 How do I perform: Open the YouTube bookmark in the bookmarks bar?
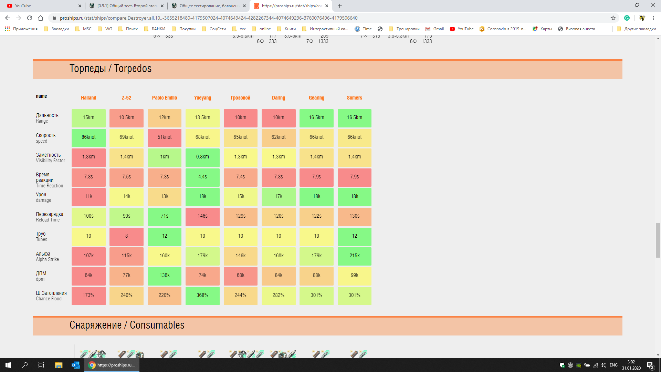click(462, 29)
